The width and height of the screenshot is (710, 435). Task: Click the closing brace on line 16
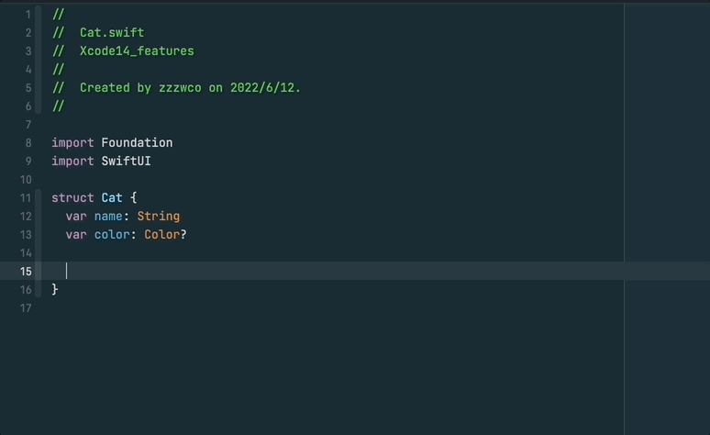pos(55,289)
